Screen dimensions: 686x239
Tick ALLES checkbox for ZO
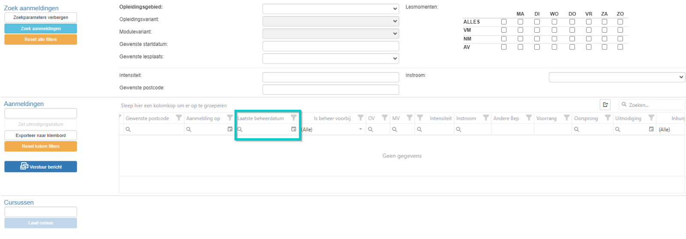pos(620,21)
